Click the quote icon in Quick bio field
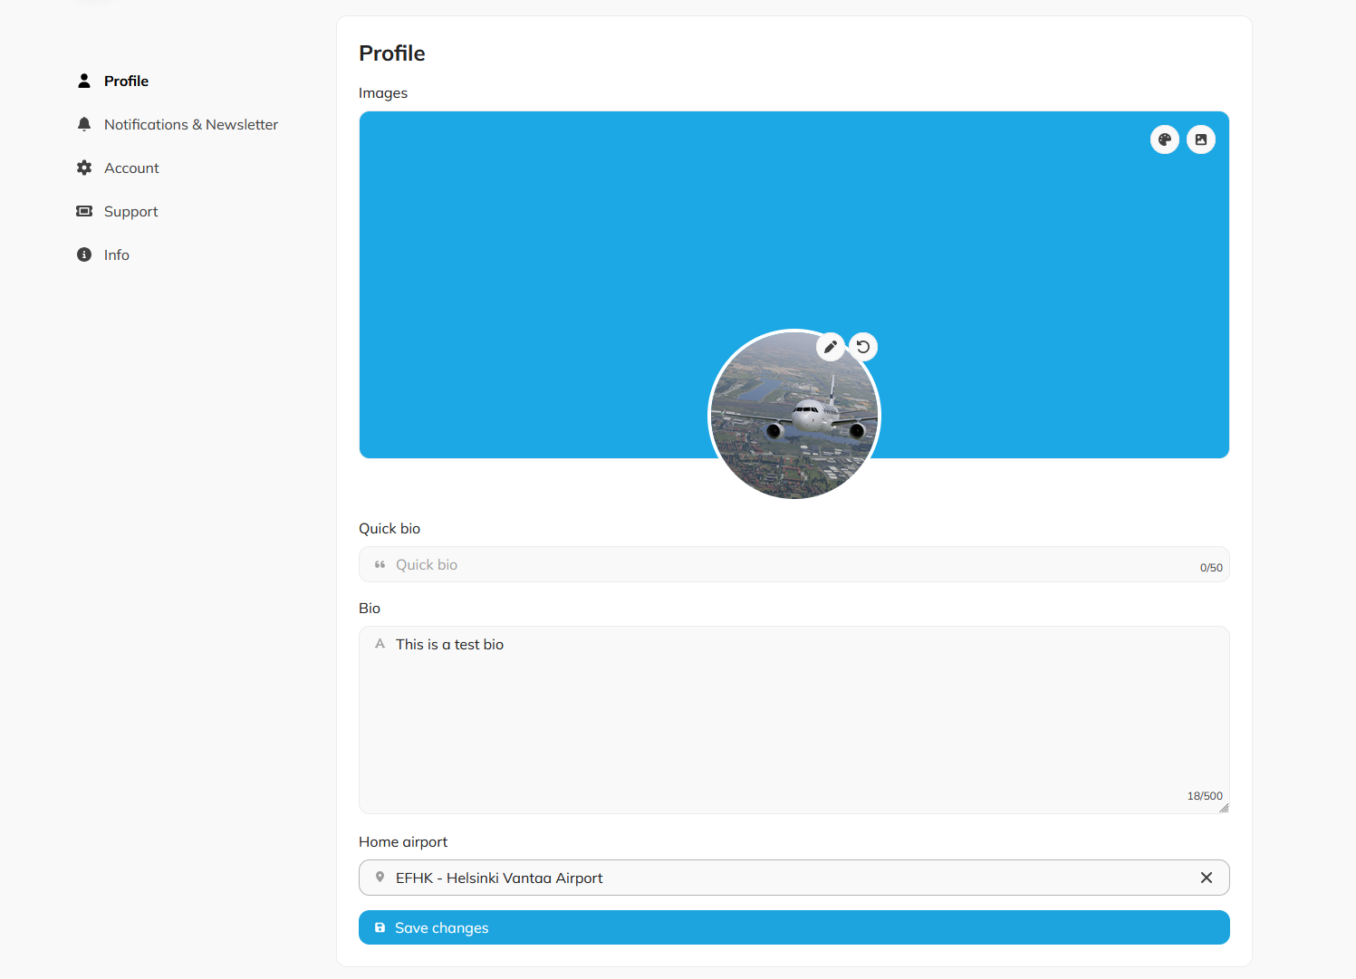This screenshot has height=979, width=1356. pos(380,564)
